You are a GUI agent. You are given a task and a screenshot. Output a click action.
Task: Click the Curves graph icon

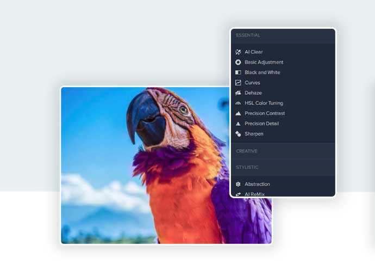pyautogui.click(x=238, y=83)
